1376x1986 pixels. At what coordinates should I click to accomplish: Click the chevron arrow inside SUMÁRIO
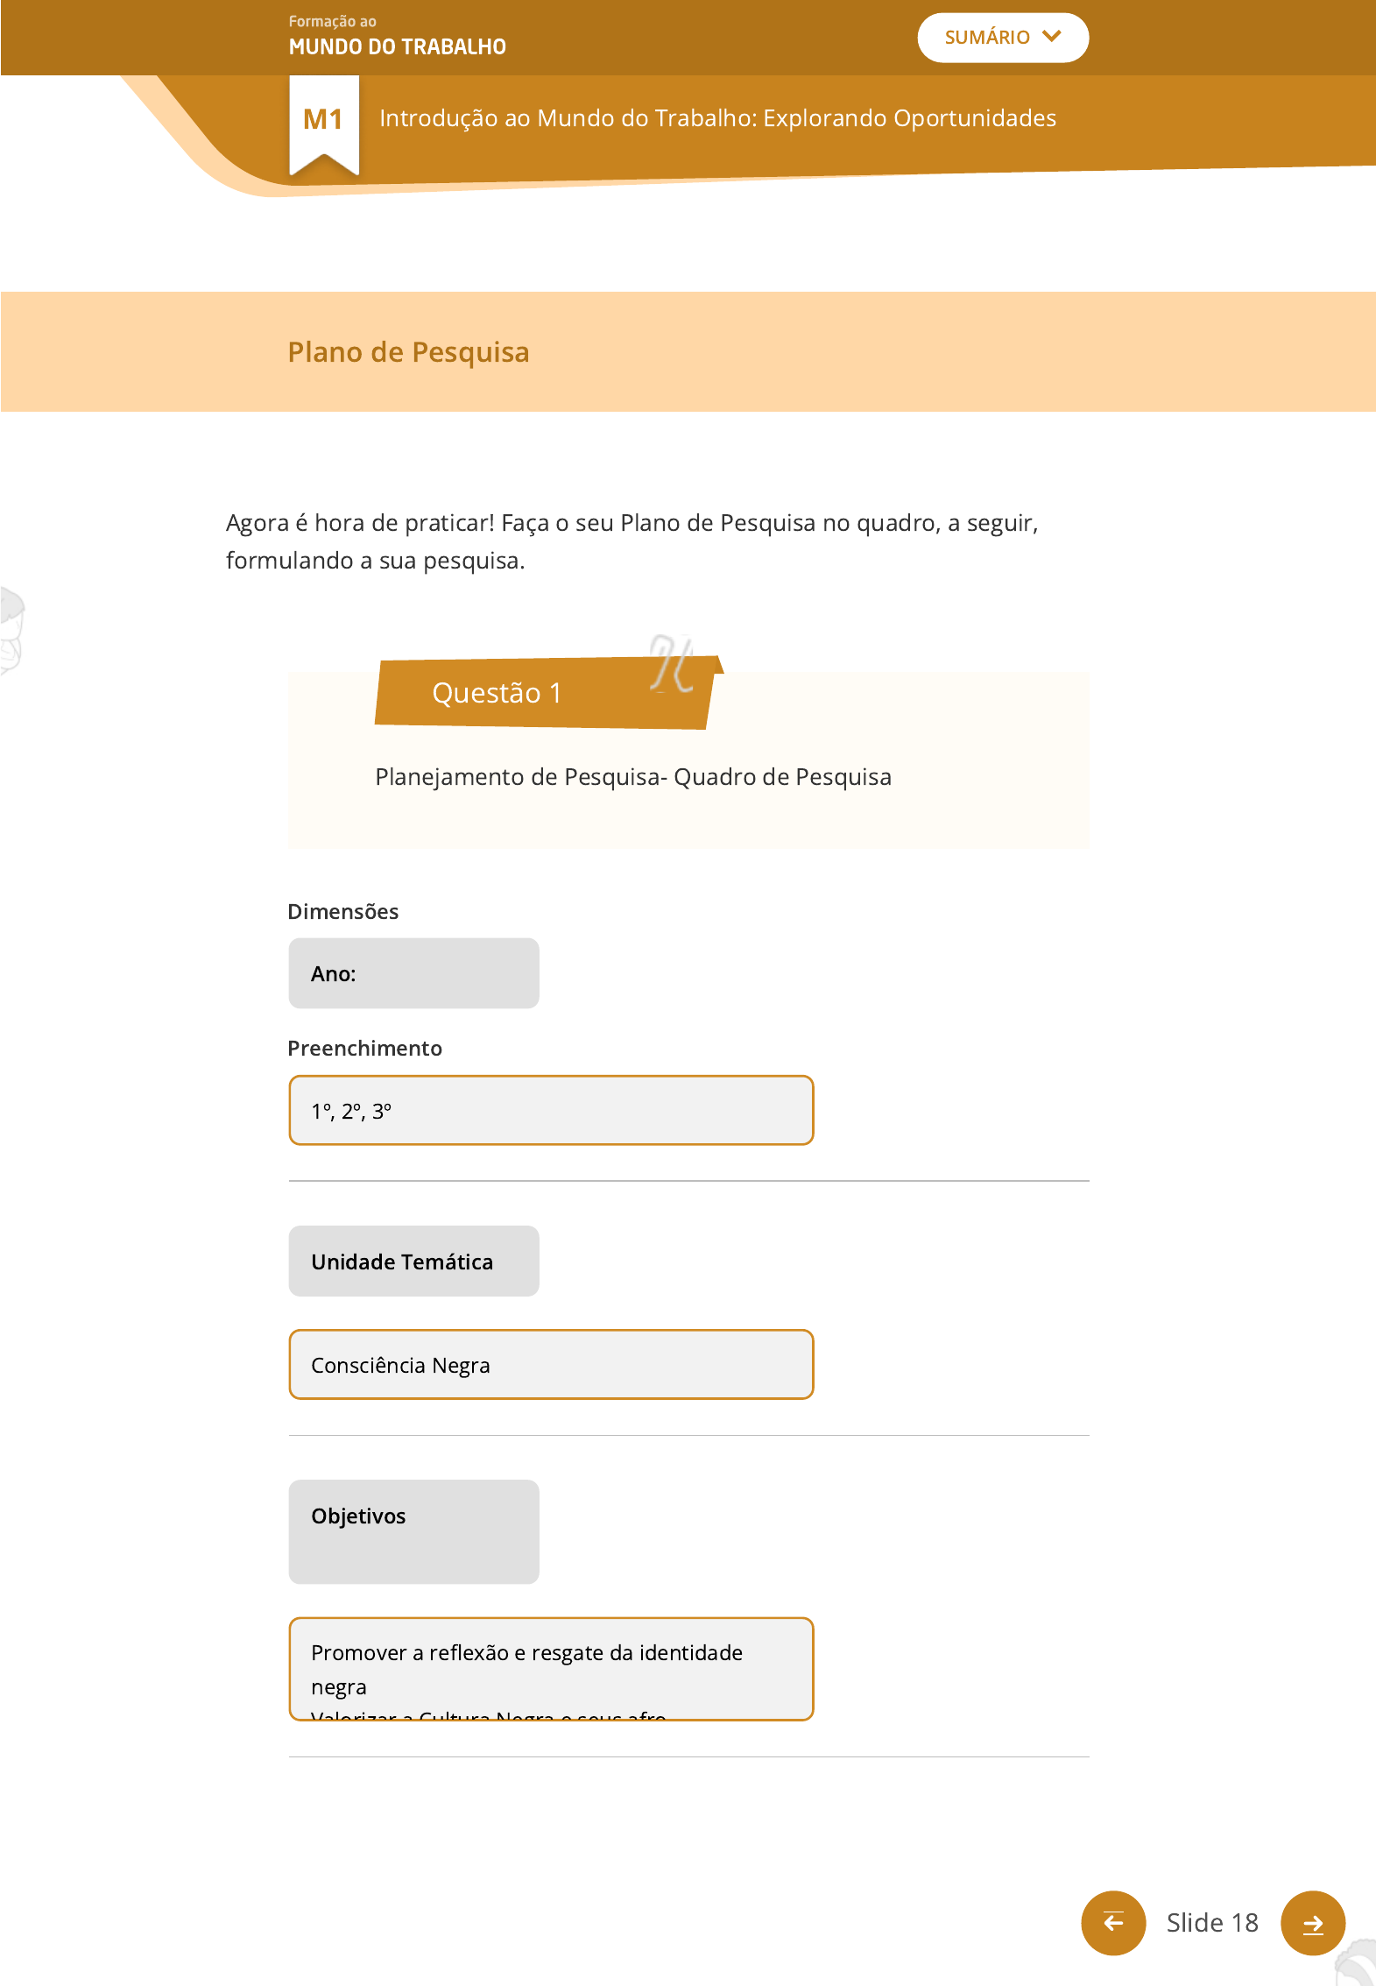point(1052,37)
